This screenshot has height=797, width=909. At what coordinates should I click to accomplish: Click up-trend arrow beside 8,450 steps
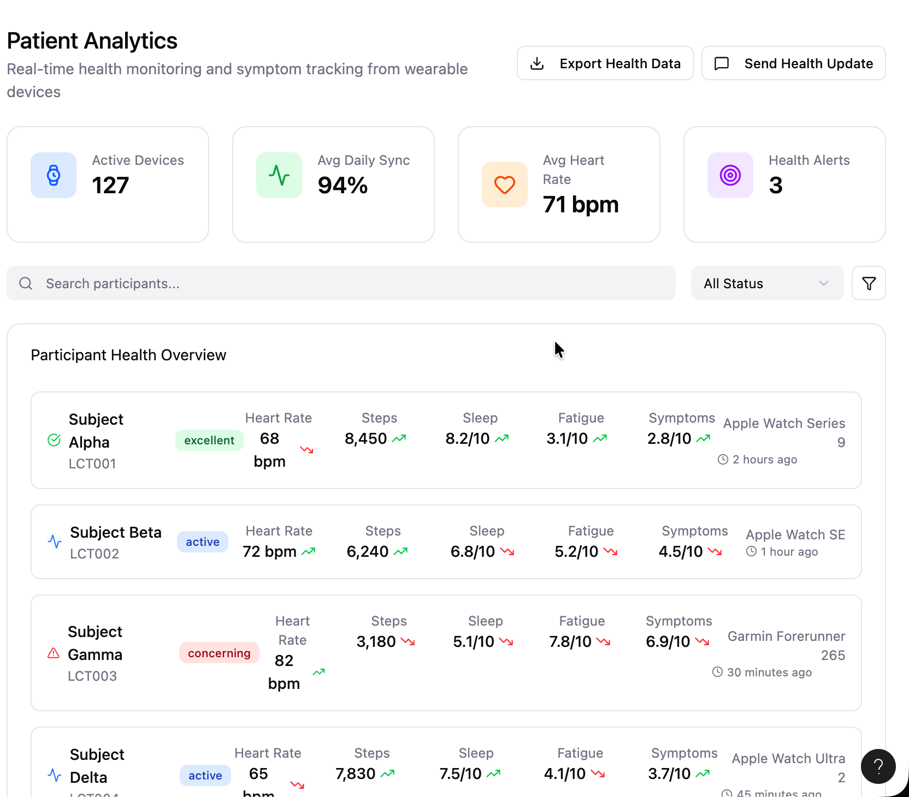point(399,438)
